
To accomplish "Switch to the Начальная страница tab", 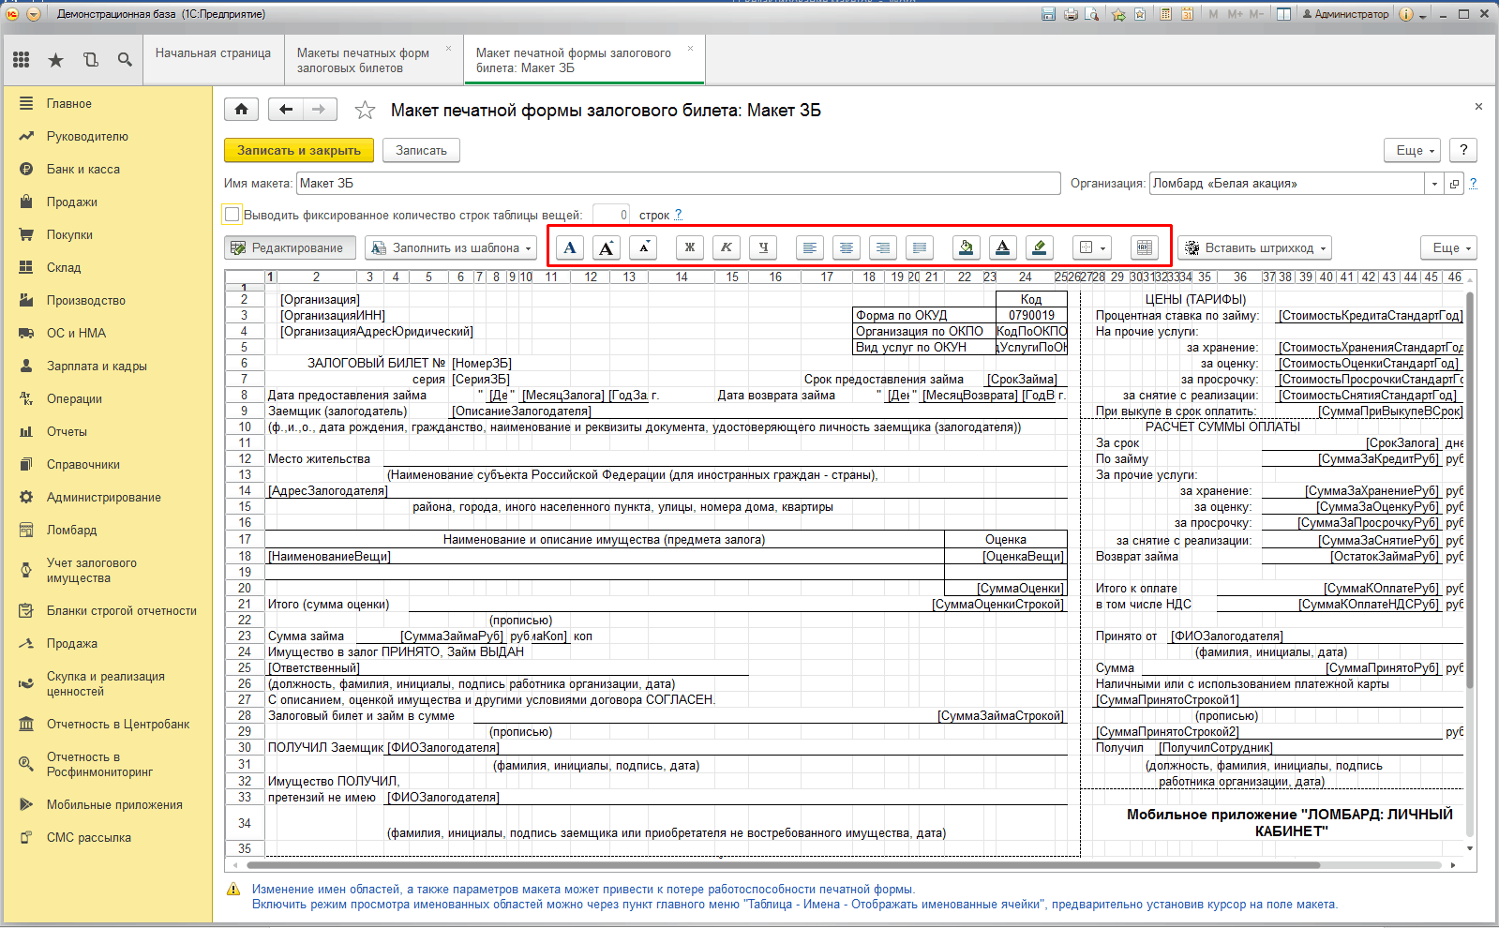I will (x=213, y=53).
